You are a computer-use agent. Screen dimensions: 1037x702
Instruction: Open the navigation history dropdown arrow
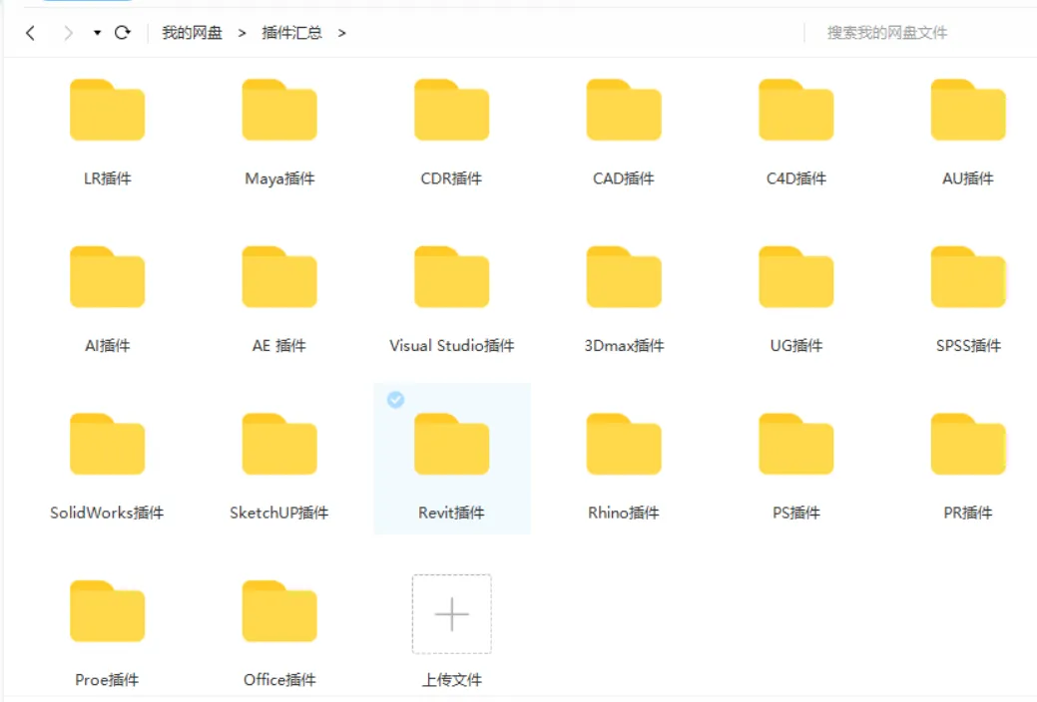tap(97, 32)
